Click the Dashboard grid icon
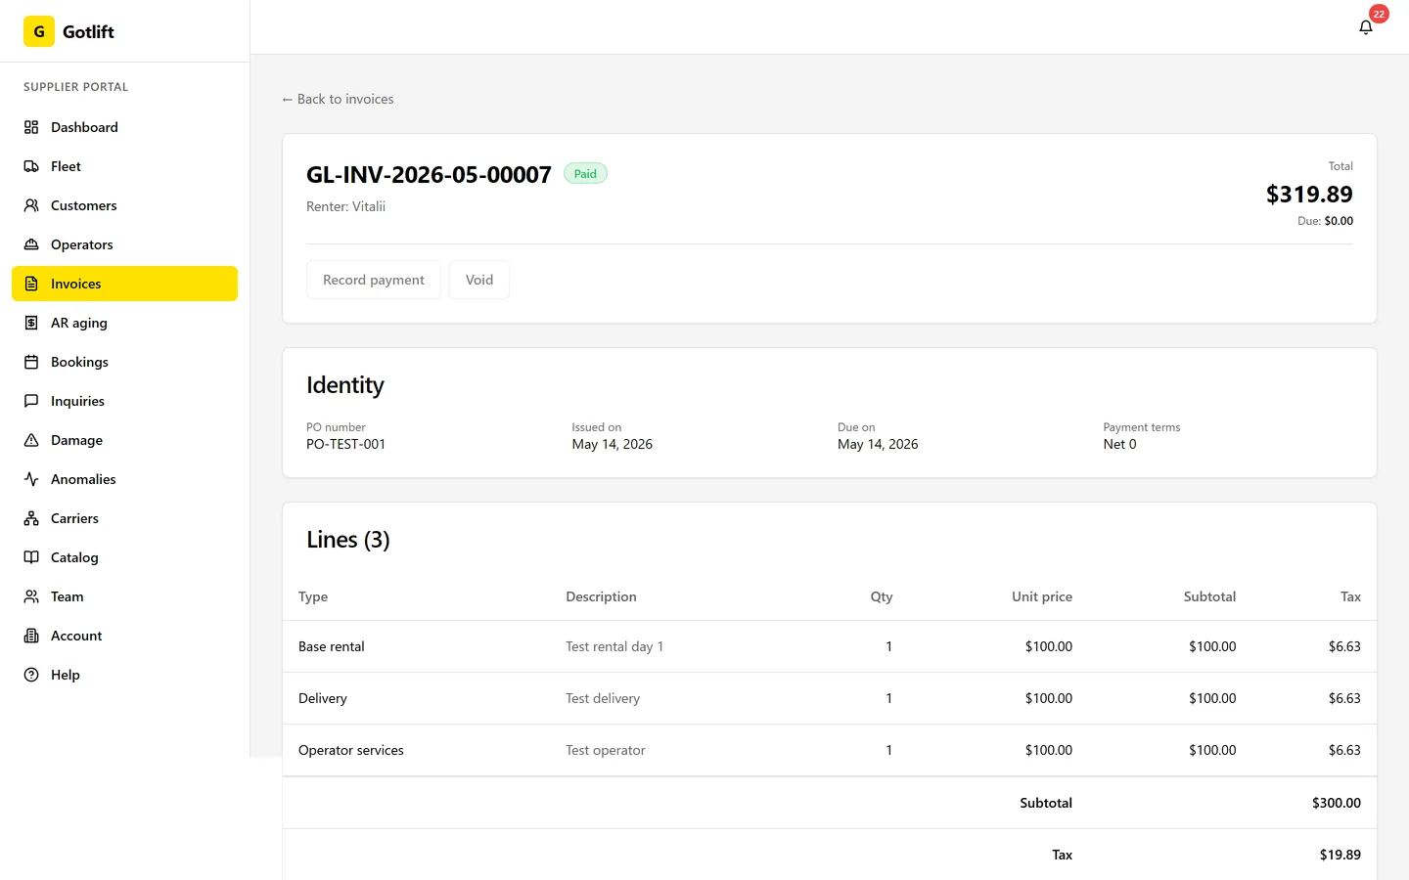Viewport: 1409px width, 880px height. (31, 127)
